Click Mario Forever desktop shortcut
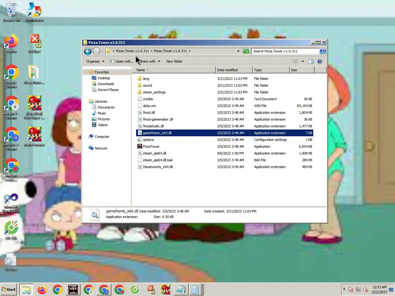The image size is (395, 296). pos(34,137)
